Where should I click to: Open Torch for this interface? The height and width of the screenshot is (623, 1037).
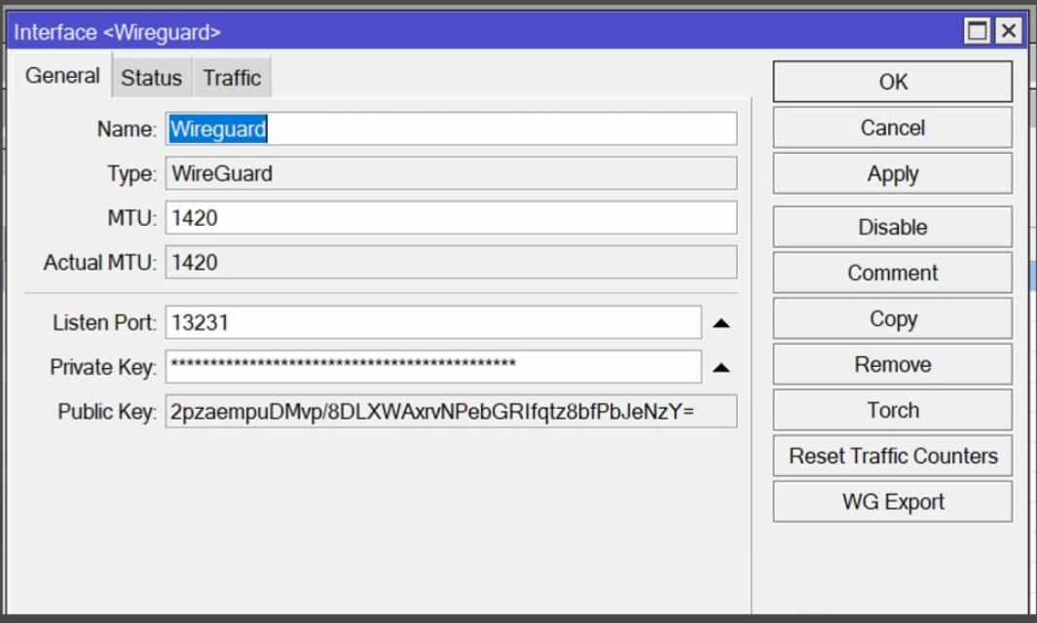892,410
